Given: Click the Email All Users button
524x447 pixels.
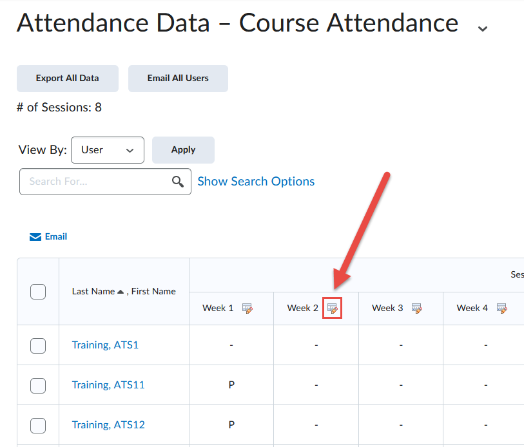Looking at the screenshot, I should [178, 79].
